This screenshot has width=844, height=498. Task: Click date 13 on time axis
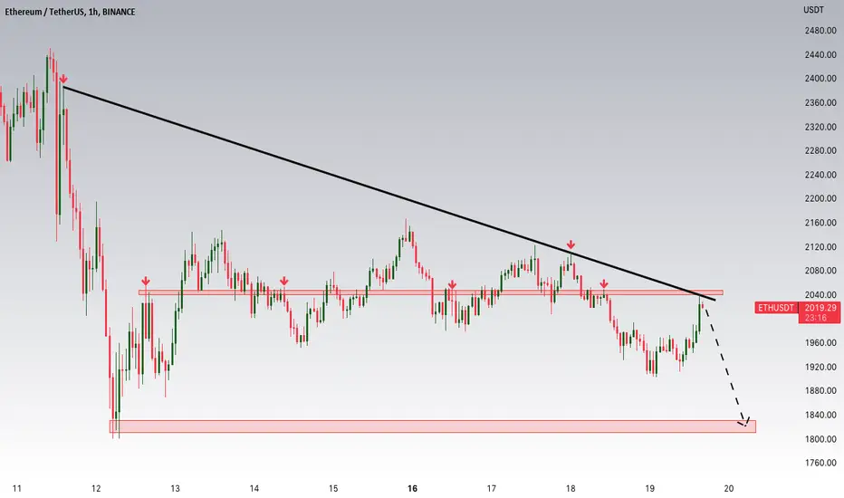click(175, 488)
